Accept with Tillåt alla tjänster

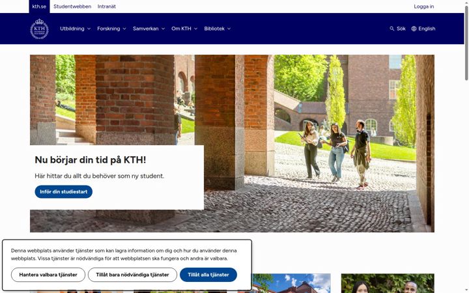208,275
